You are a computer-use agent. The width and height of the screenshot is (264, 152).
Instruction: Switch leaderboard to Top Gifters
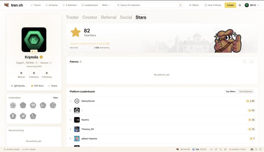(x=231, y=92)
